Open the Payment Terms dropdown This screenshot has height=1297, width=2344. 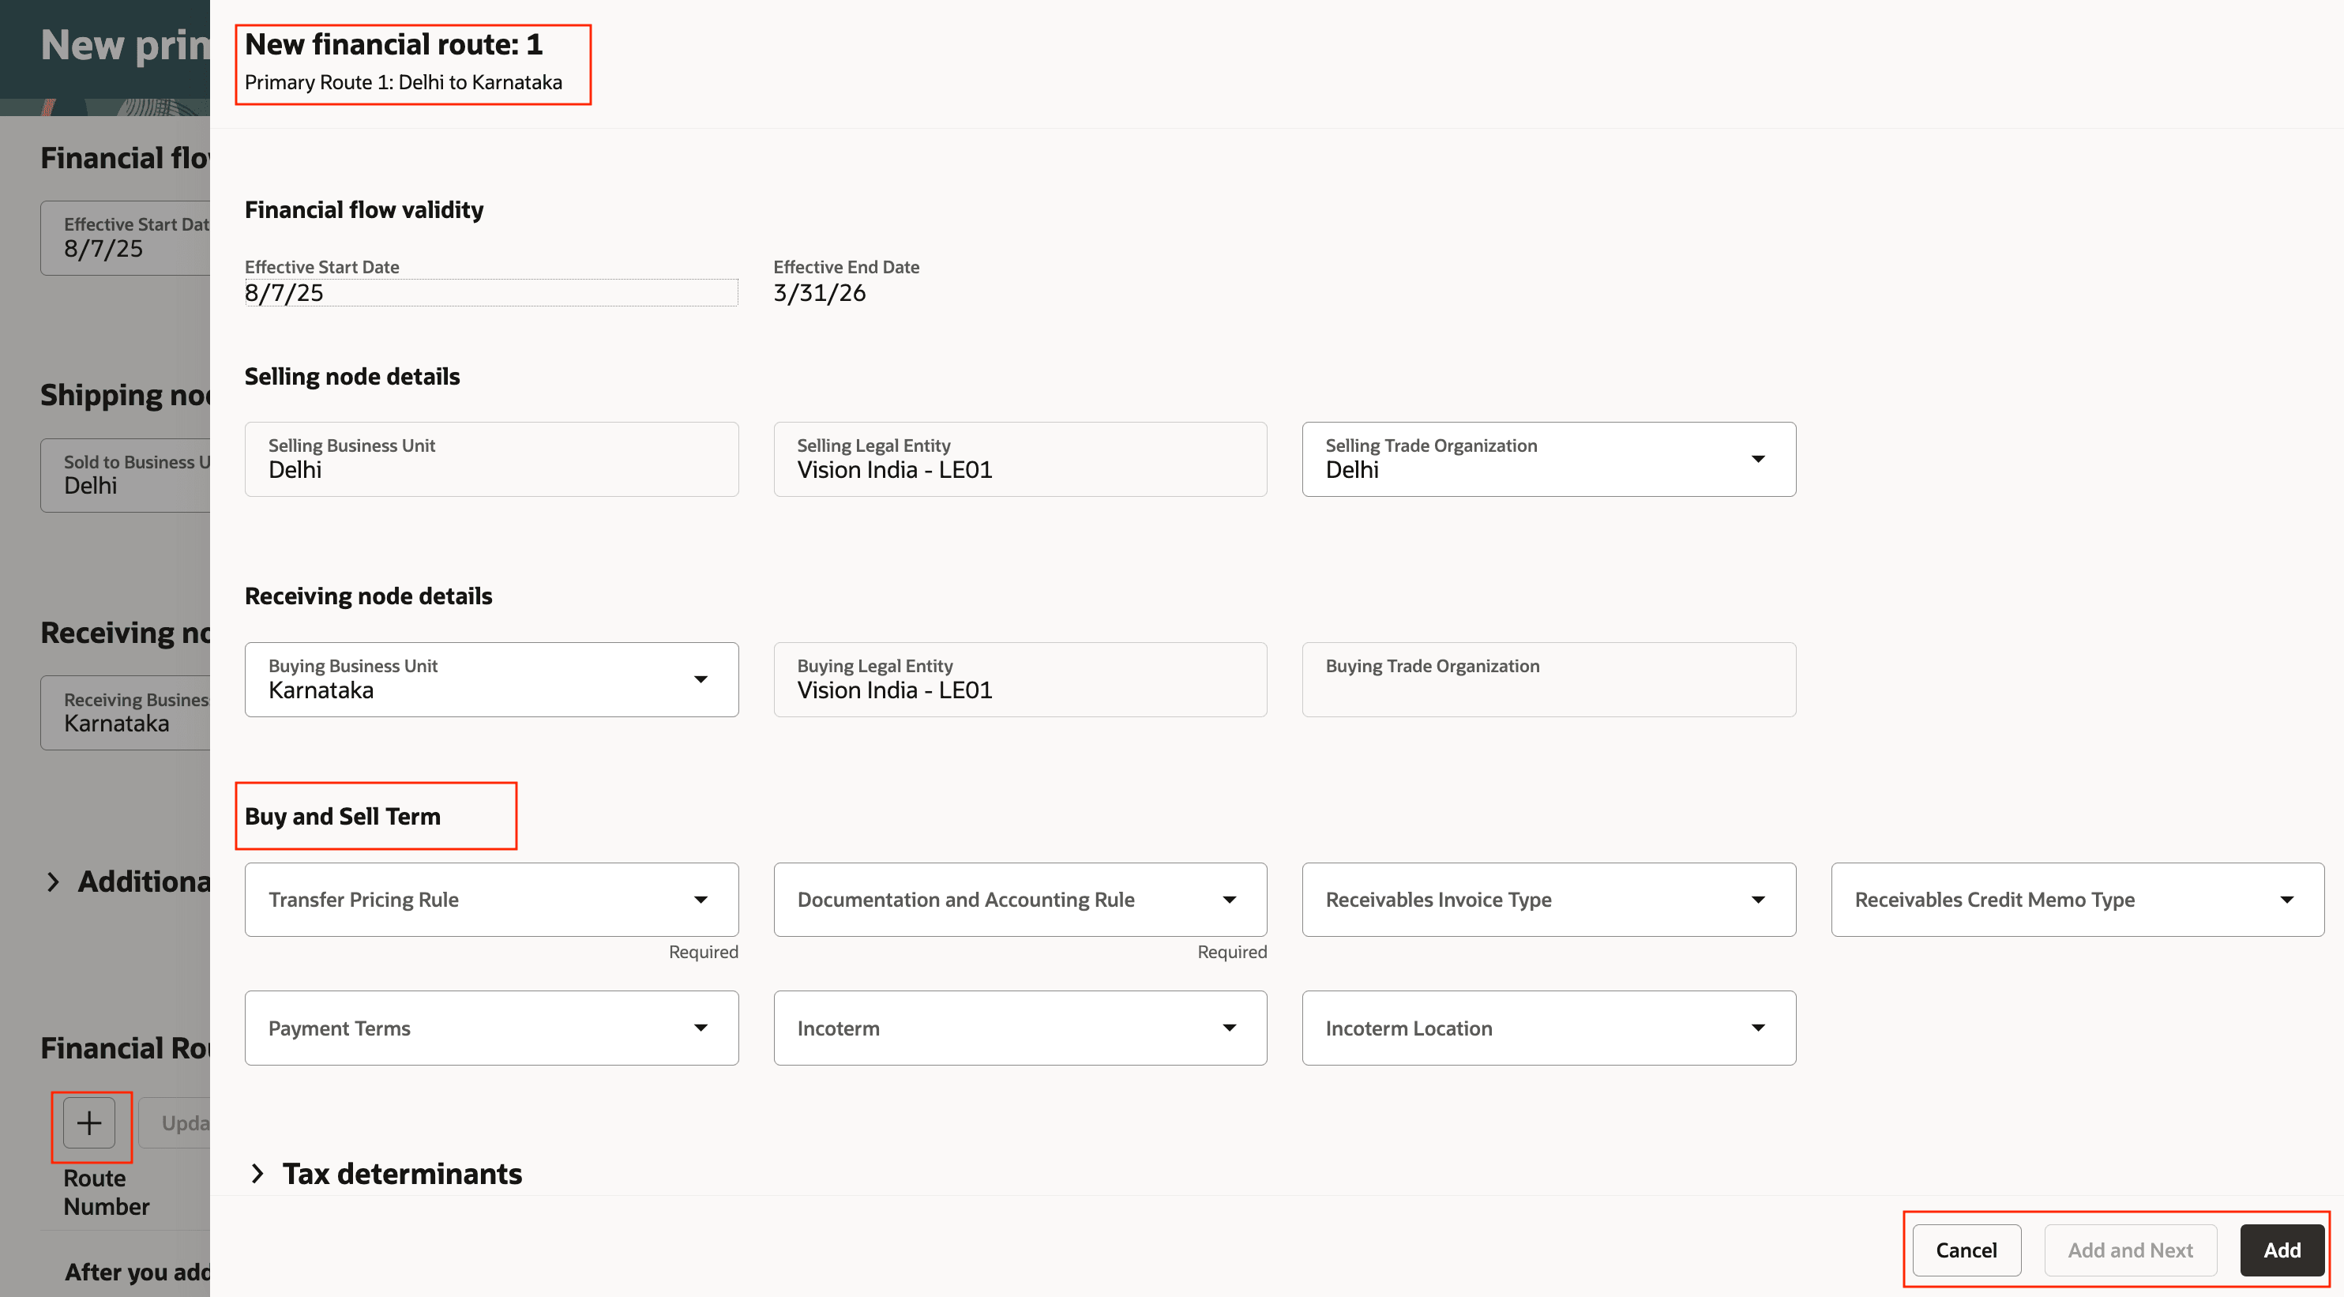click(x=699, y=1028)
